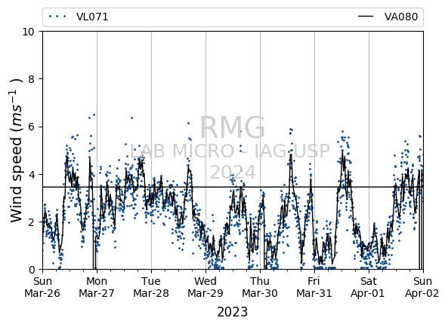Select the Thu Mar-30 date tick label

click(260, 287)
